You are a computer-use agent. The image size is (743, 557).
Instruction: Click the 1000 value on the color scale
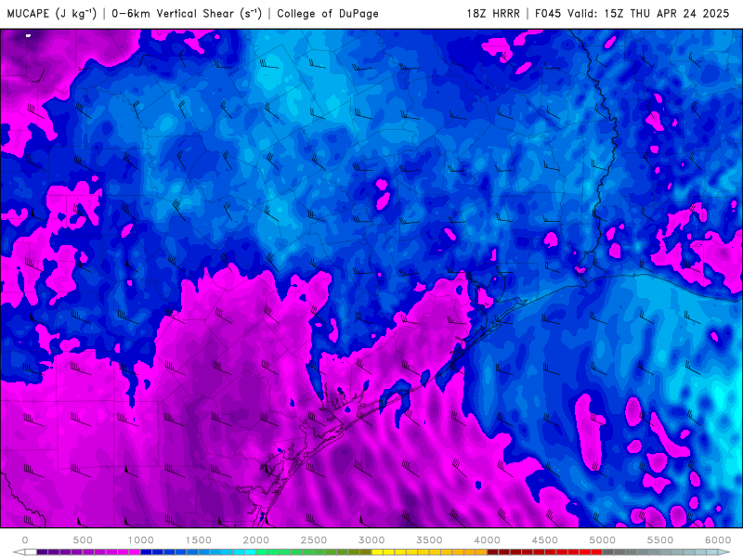[x=140, y=540]
